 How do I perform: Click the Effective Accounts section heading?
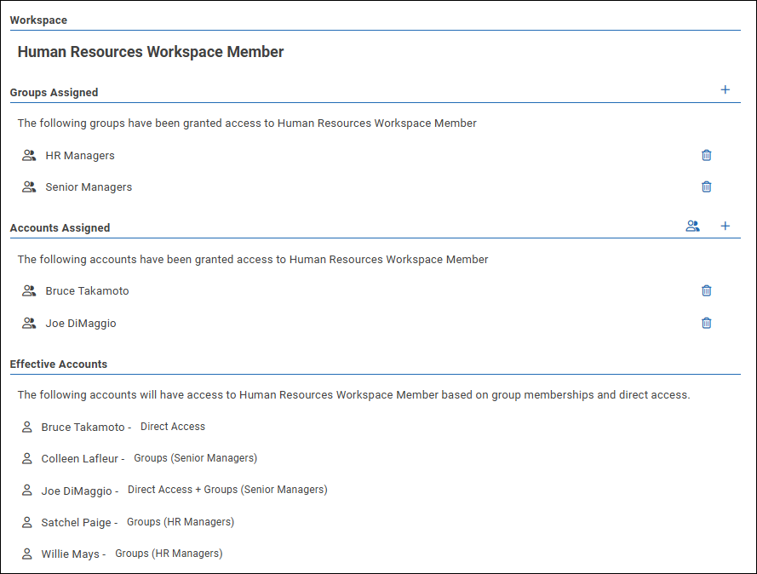point(59,364)
